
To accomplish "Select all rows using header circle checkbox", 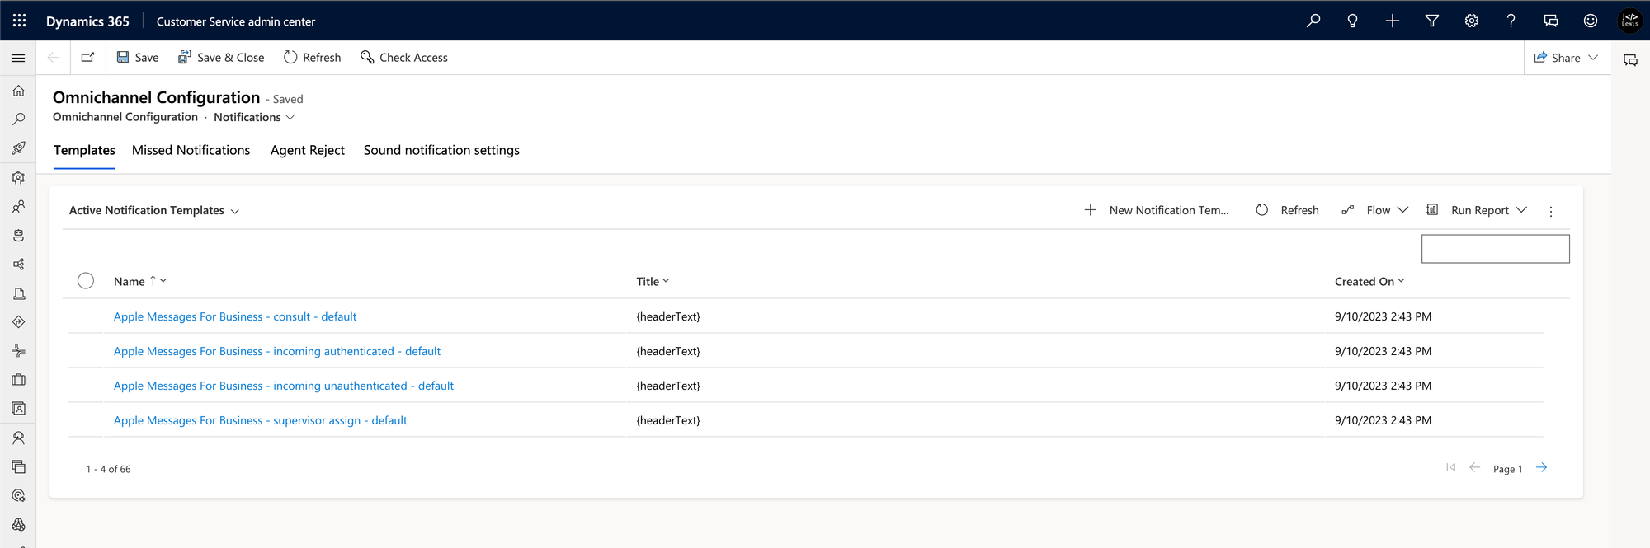I will (x=86, y=281).
